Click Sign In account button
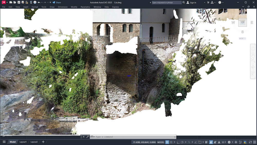Screen dimensions: 257x145 pyautogui.click(x=191, y=3)
